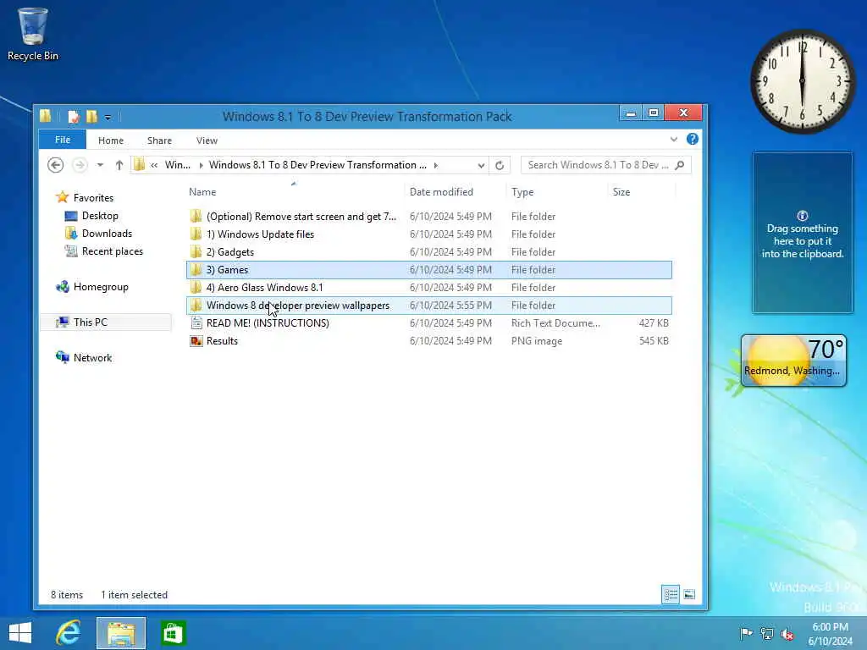Open the Customize Quick Access Toolbar dropdown
The image size is (867, 650).
(x=108, y=117)
